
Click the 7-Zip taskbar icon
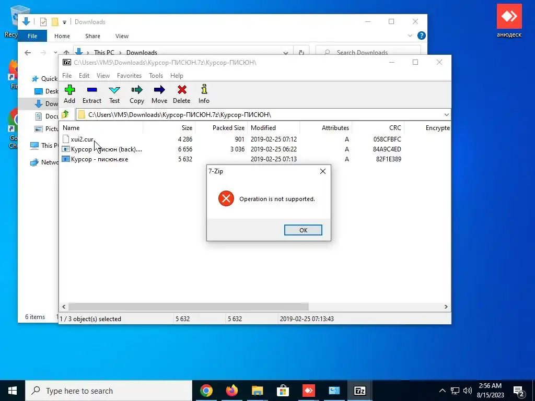pyautogui.click(x=359, y=391)
